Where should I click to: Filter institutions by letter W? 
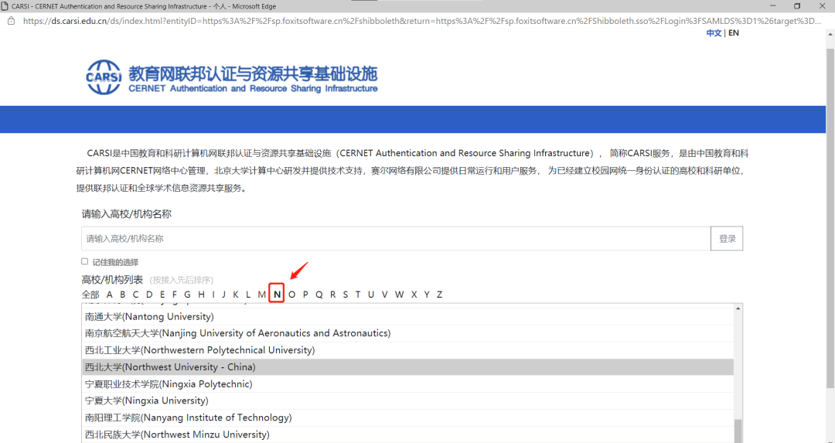tap(400, 295)
